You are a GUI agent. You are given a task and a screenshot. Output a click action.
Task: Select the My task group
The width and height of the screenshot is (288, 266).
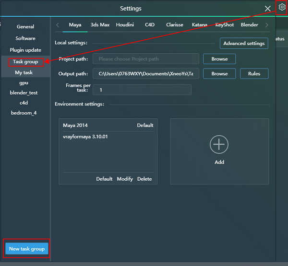[x=24, y=73]
